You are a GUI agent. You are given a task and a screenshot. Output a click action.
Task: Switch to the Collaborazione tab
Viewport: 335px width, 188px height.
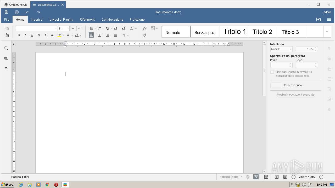point(112,19)
